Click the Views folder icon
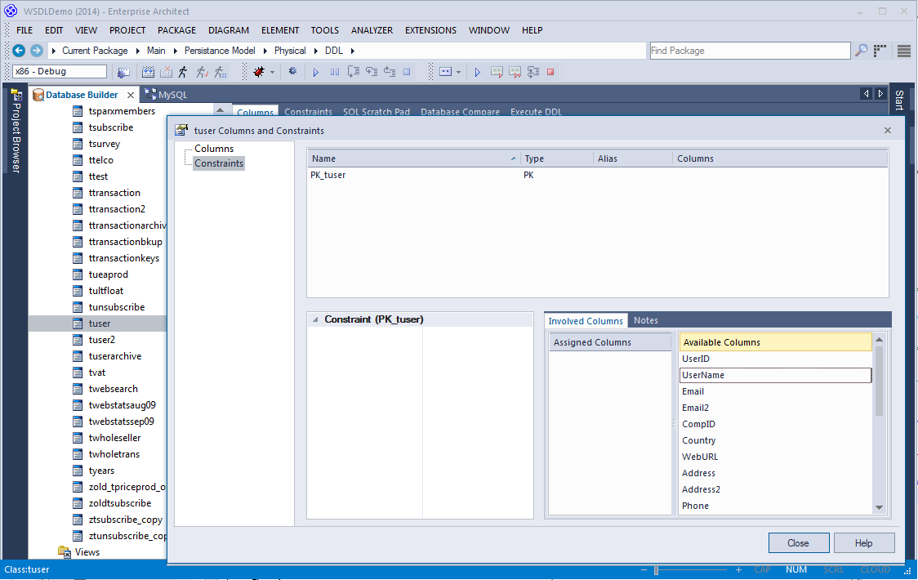This screenshot has width=918, height=580. tap(65, 552)
